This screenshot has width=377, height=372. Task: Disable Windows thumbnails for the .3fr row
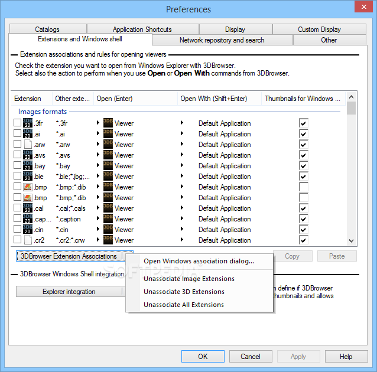pos(303,123)
